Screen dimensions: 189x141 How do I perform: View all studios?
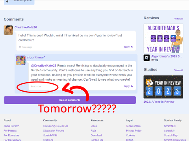178,70
